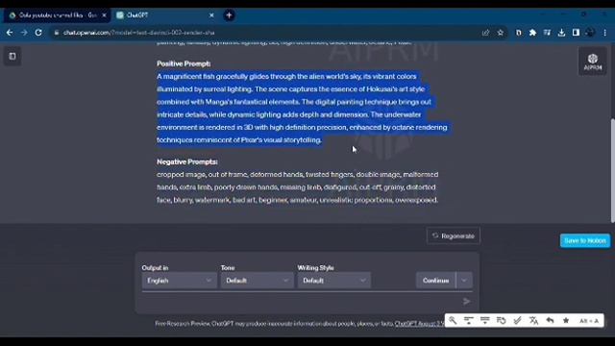This screenshot has width=615, height=346.
Task: Toggle the browser side panel icon
Action: (x=576, y=33)
